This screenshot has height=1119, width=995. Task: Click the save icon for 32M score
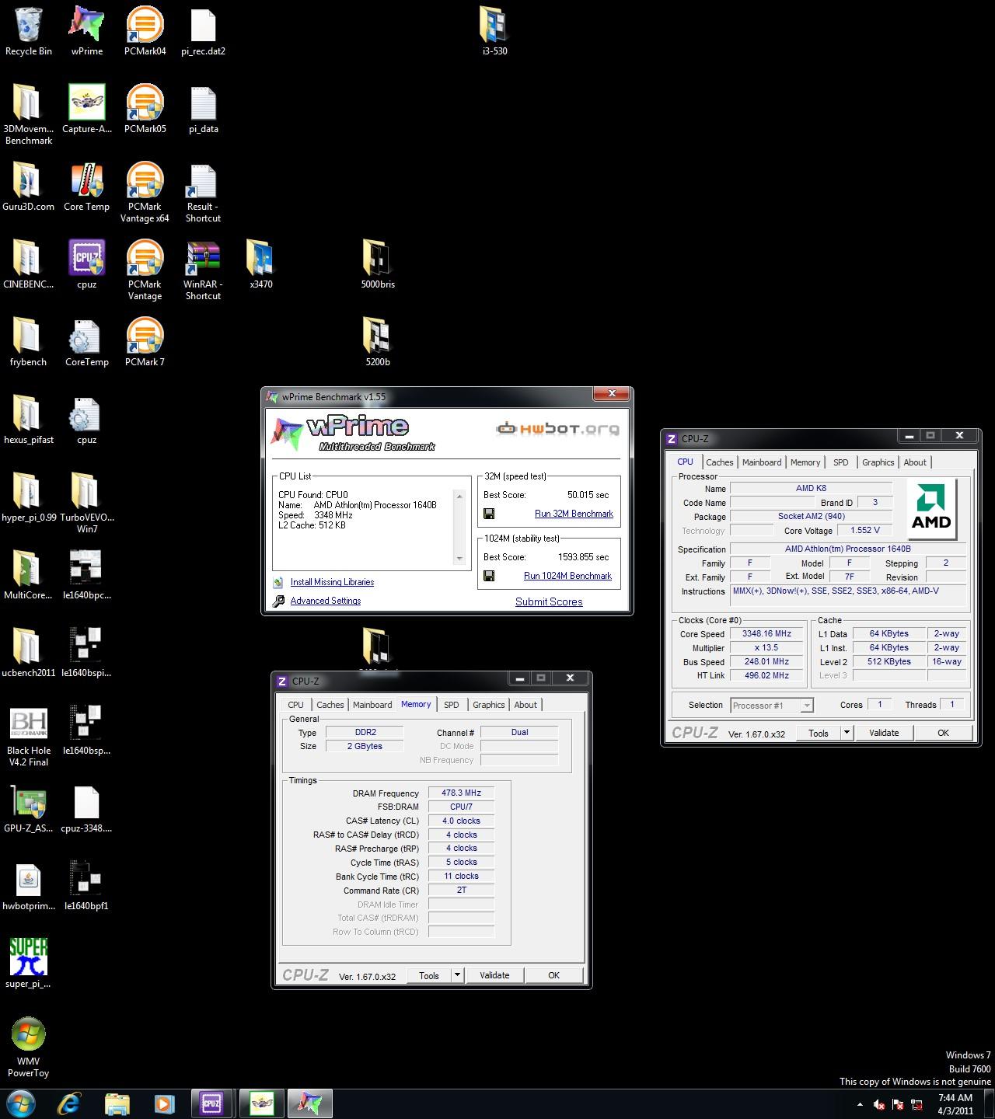tap(489, 514)
